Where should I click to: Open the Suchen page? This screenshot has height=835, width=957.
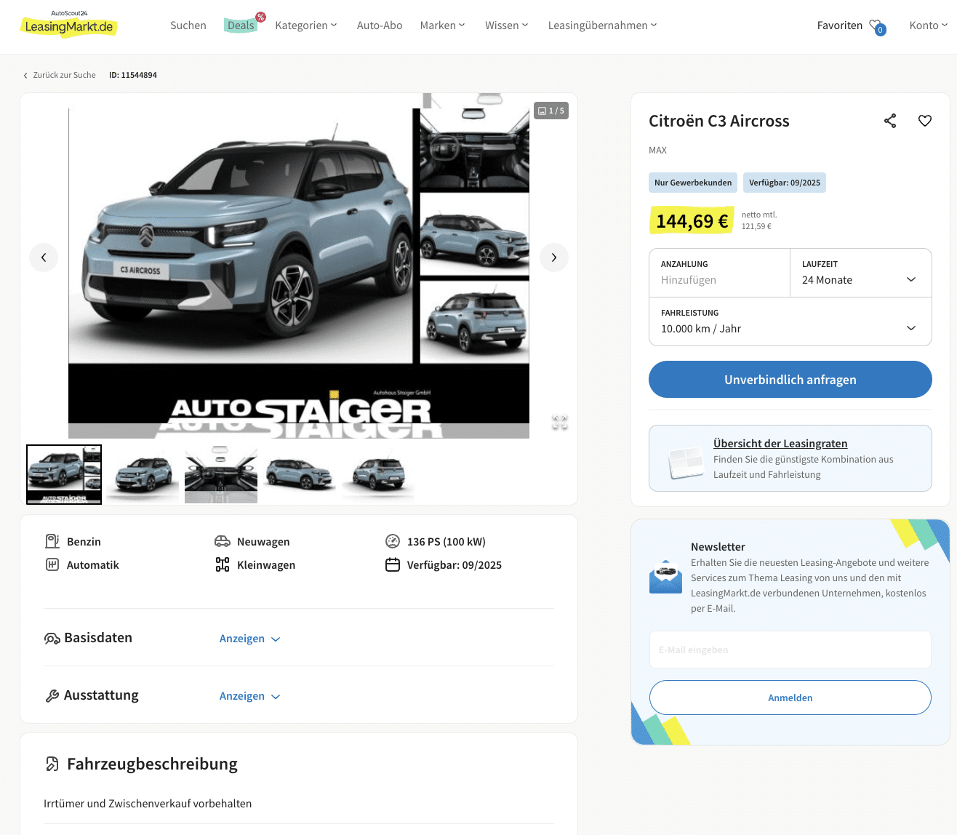[x=188, y=25]
